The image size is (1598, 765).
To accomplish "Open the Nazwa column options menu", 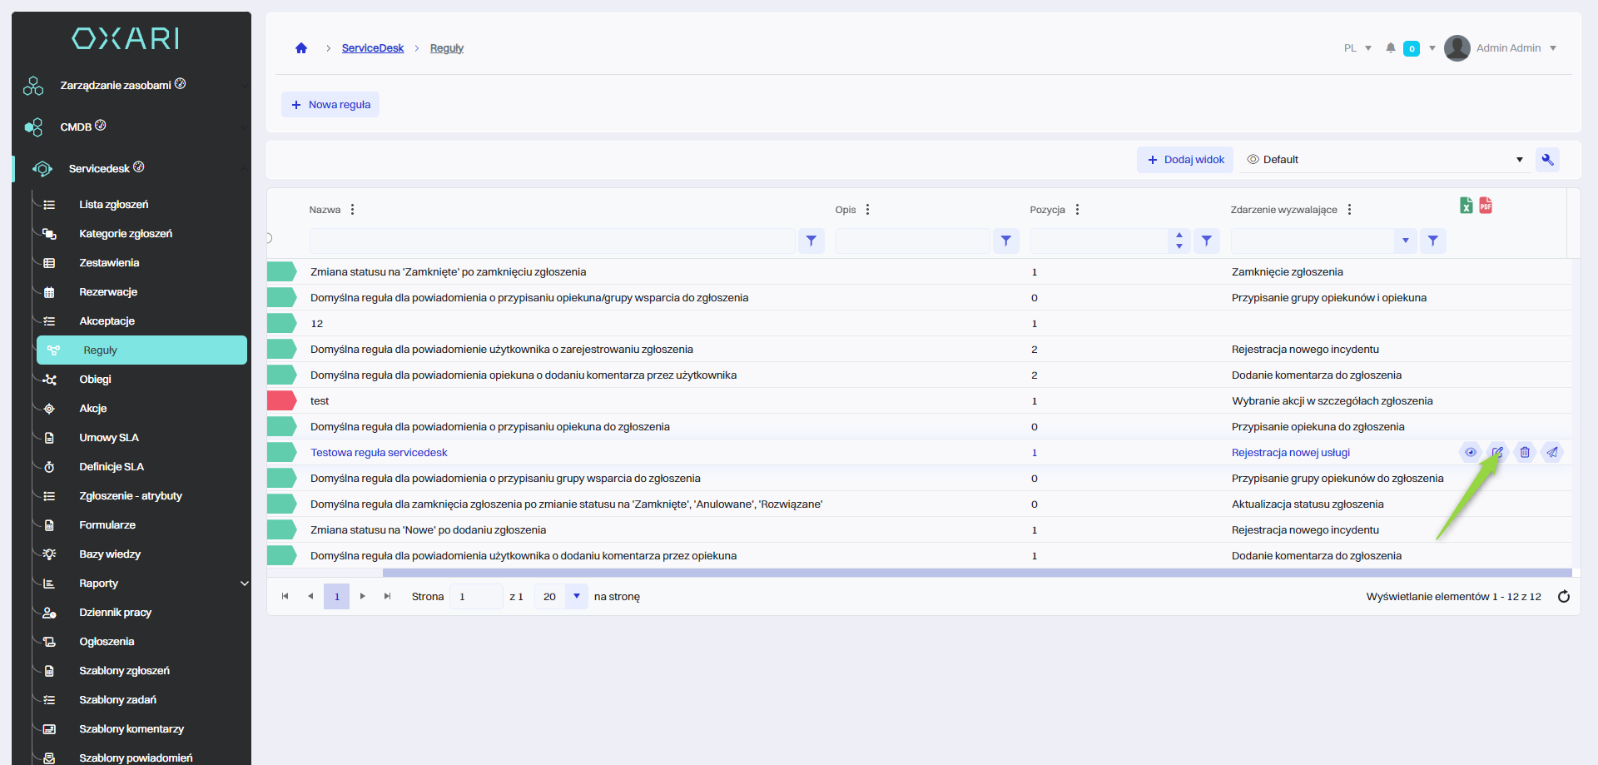I will 353,210.
